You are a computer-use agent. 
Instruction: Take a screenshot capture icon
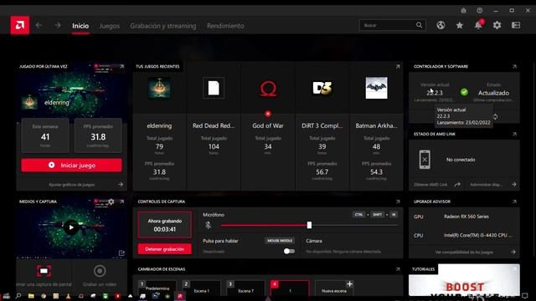pos(44,271)
